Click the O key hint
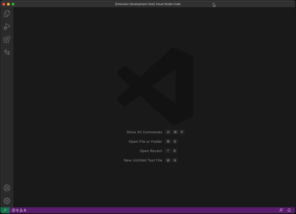296x214 pixels. pyautogui.click(x=175, y=142)
